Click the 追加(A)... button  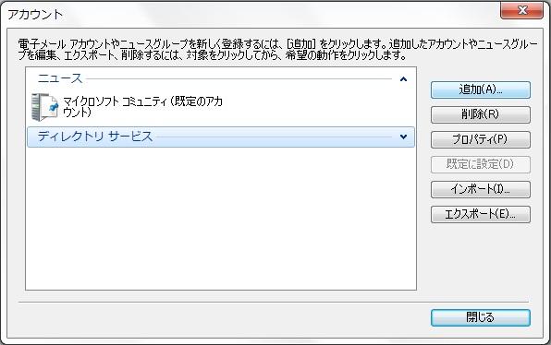click(481, 90)
